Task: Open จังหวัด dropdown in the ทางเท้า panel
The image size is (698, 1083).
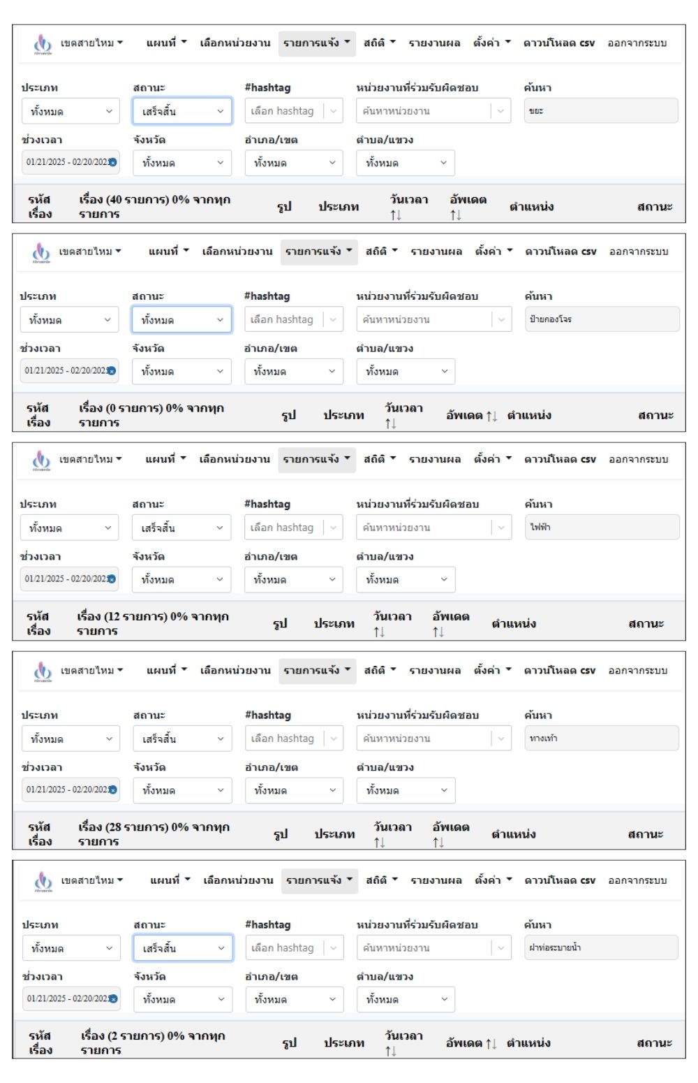Action: pyautogui.click(x=182, y=790)
